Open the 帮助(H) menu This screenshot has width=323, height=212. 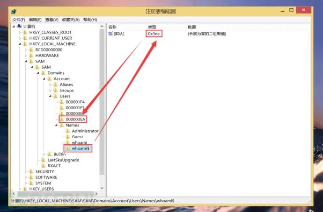click(x=90, y=20)
